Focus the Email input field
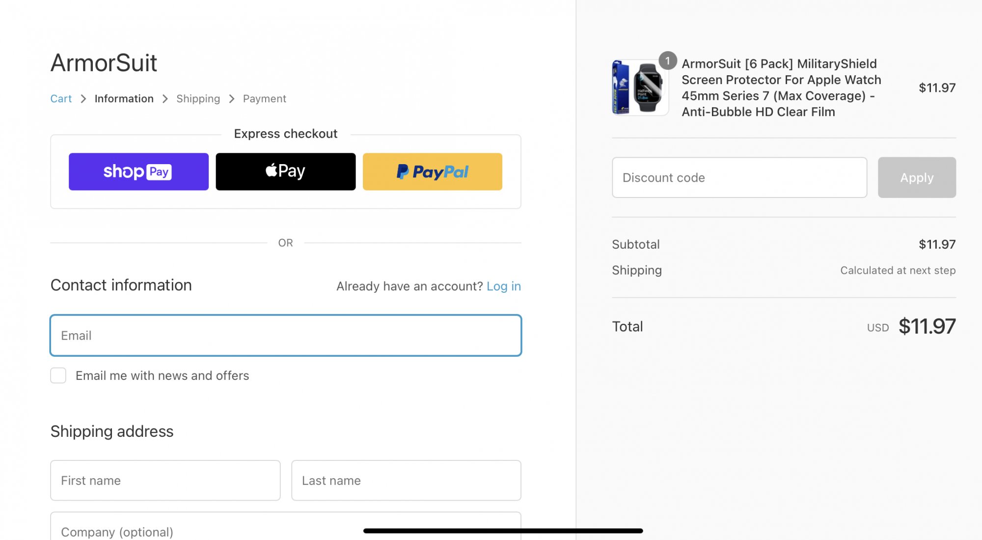The height and width of the screenshot is (540, 982). point(285,336)
